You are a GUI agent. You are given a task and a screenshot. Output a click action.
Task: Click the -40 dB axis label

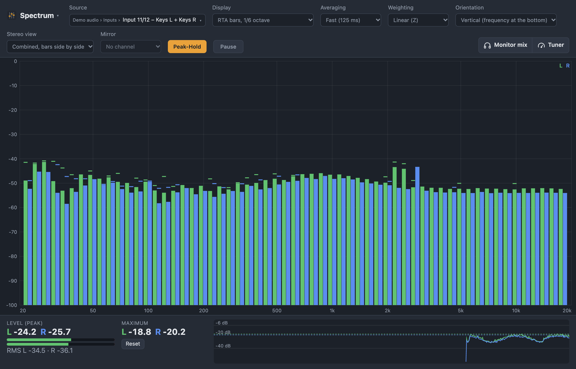pyautogui.click(x=13, y=159)
